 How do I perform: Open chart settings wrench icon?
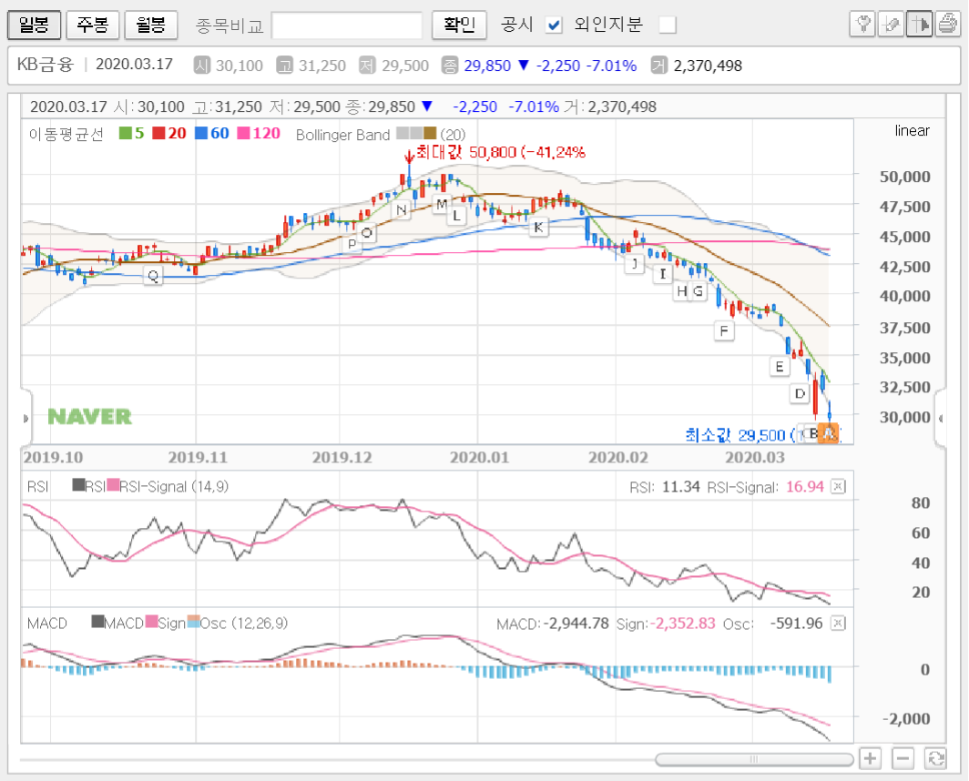(x=862, y=25)
